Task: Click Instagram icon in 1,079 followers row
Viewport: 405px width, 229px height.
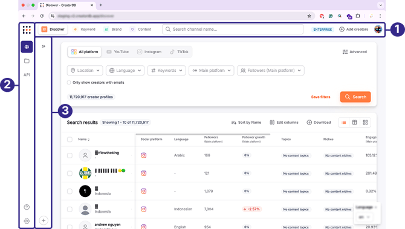Action: pyautogui.click(x=144, y=191)
